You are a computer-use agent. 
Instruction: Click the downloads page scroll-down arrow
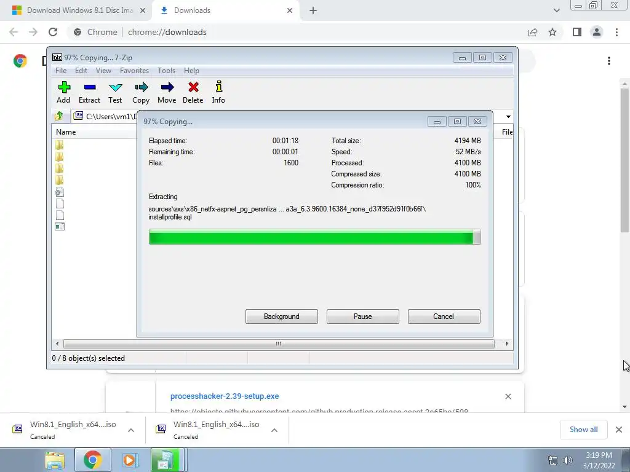[x=624, y=407]
